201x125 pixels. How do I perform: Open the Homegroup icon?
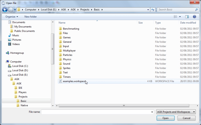pos(8,53)
